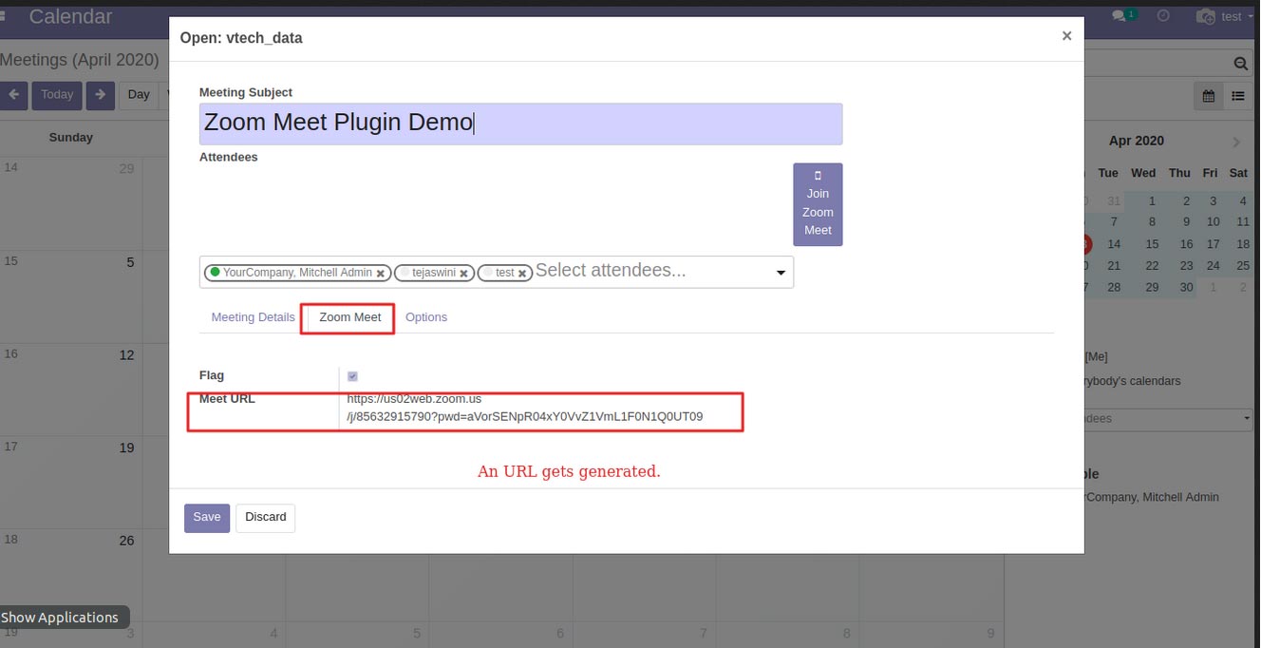
Task: Switch to calendar view icon
Action: point(1209,95)
